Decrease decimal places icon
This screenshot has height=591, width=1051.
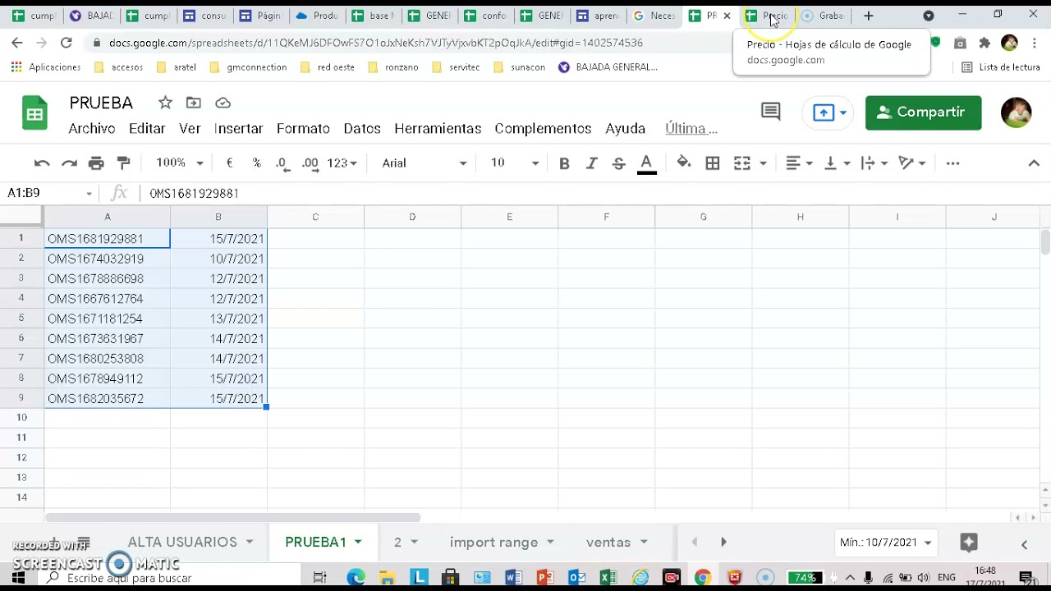pos(282,163)
